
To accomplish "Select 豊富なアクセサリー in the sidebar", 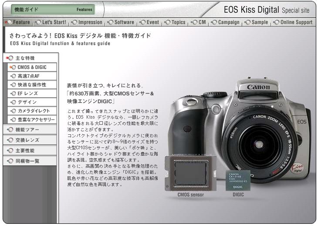I will [x=32, y=120].
